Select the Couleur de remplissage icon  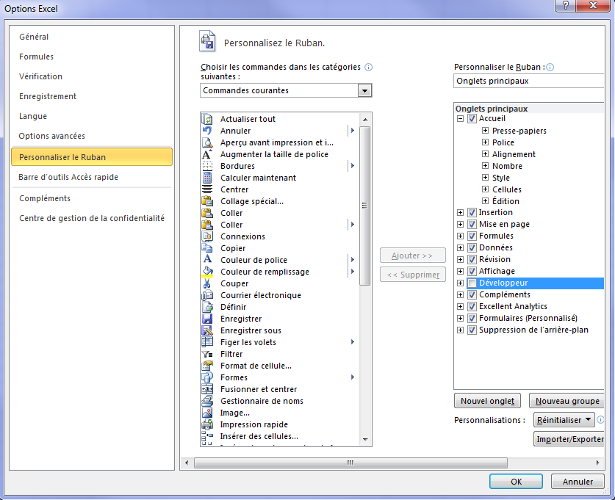pos(207,272)
